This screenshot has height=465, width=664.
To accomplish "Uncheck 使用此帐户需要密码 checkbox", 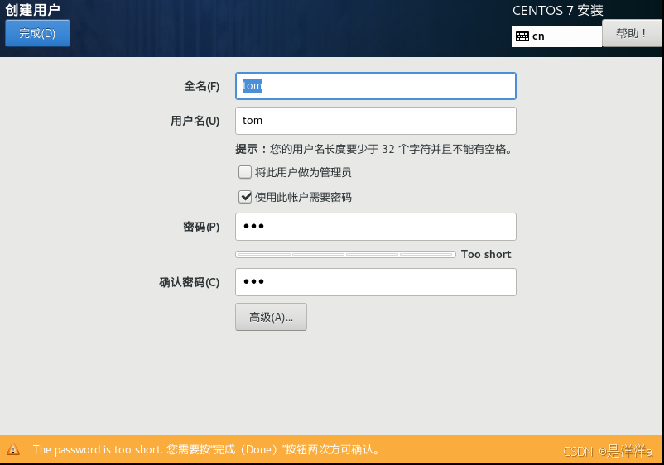I will [245, 197].
